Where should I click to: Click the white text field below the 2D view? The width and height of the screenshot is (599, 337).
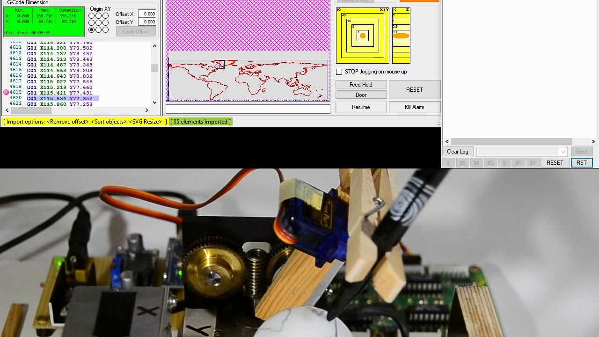[248, 109]
